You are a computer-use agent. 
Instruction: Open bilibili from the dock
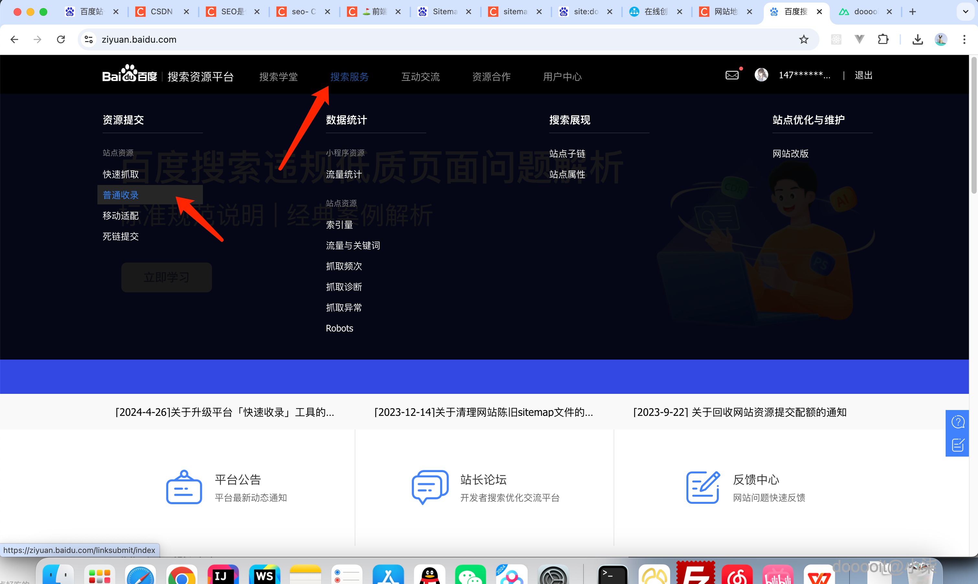[x=778, y=575]
